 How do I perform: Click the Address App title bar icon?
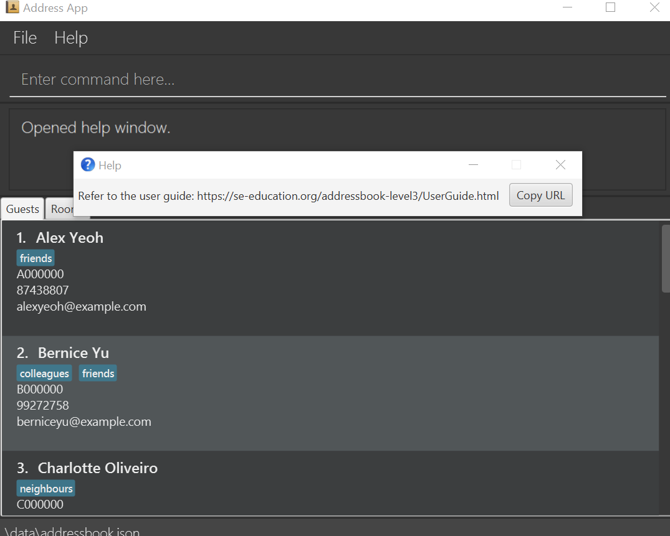[x=12, y=7]
